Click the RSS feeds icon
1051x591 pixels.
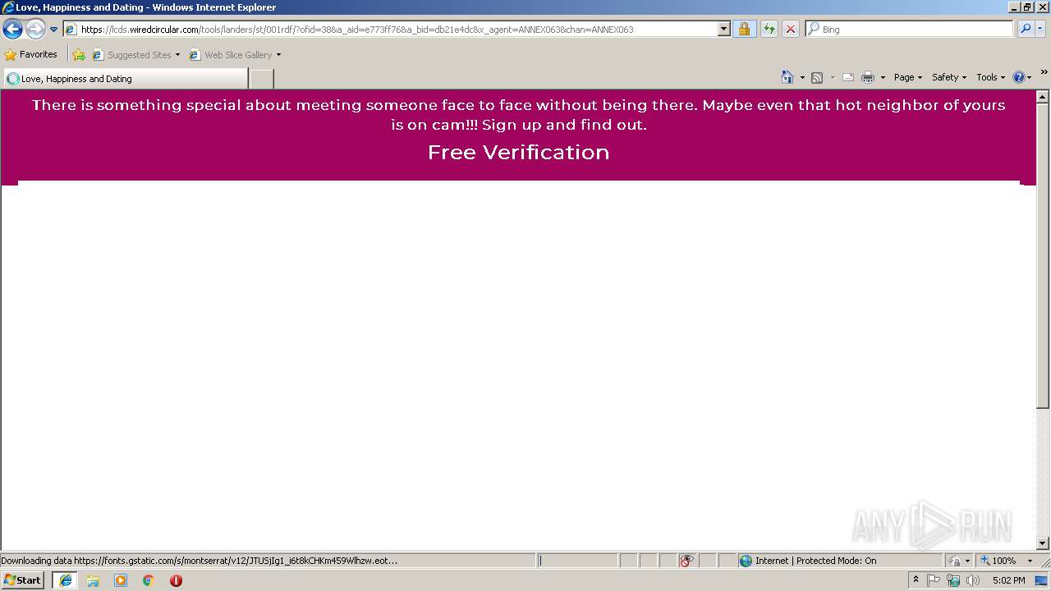point(817,77)
